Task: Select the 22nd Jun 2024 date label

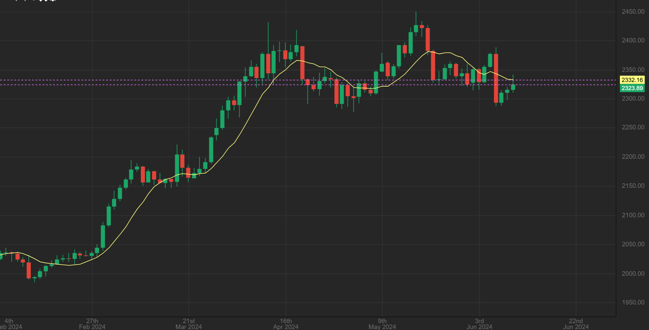Action: click(576, 324)
